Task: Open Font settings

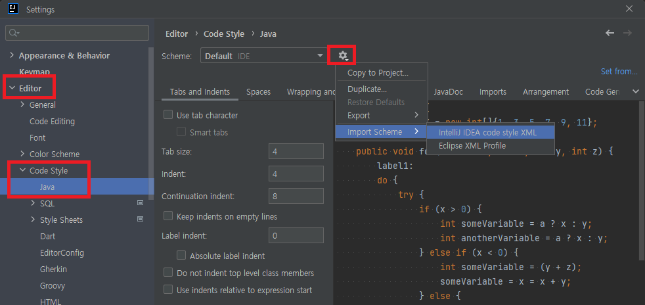Action: pos(37,137)
